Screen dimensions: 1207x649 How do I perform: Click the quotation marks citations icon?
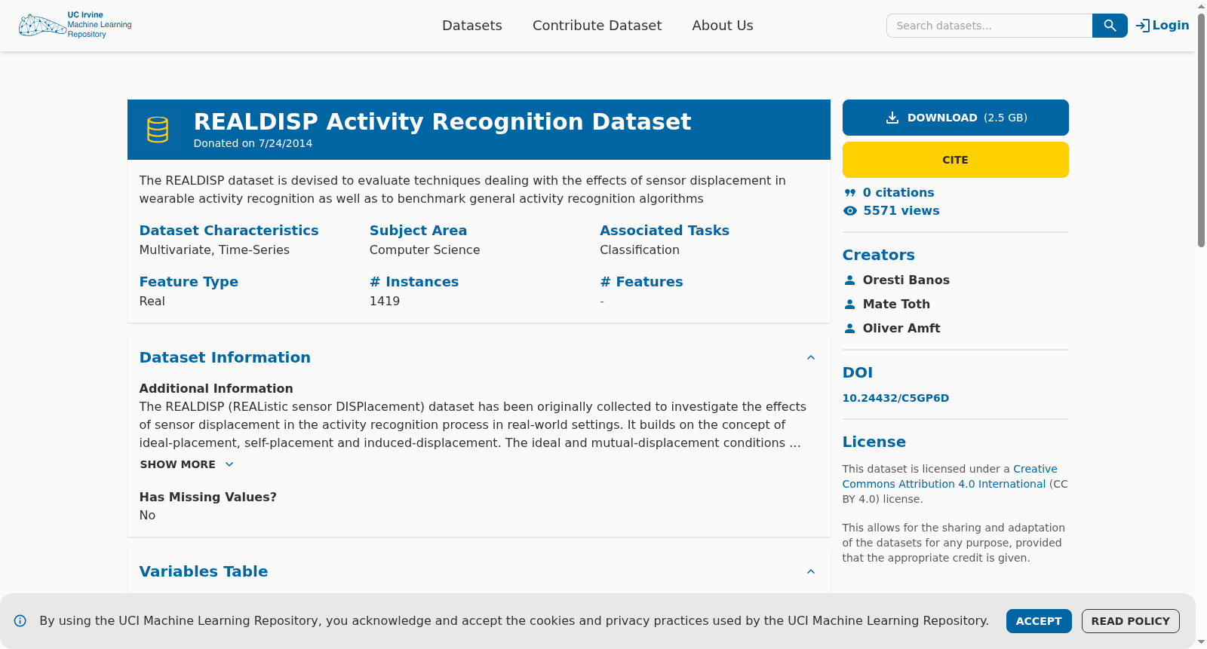(x=850, y=193)
